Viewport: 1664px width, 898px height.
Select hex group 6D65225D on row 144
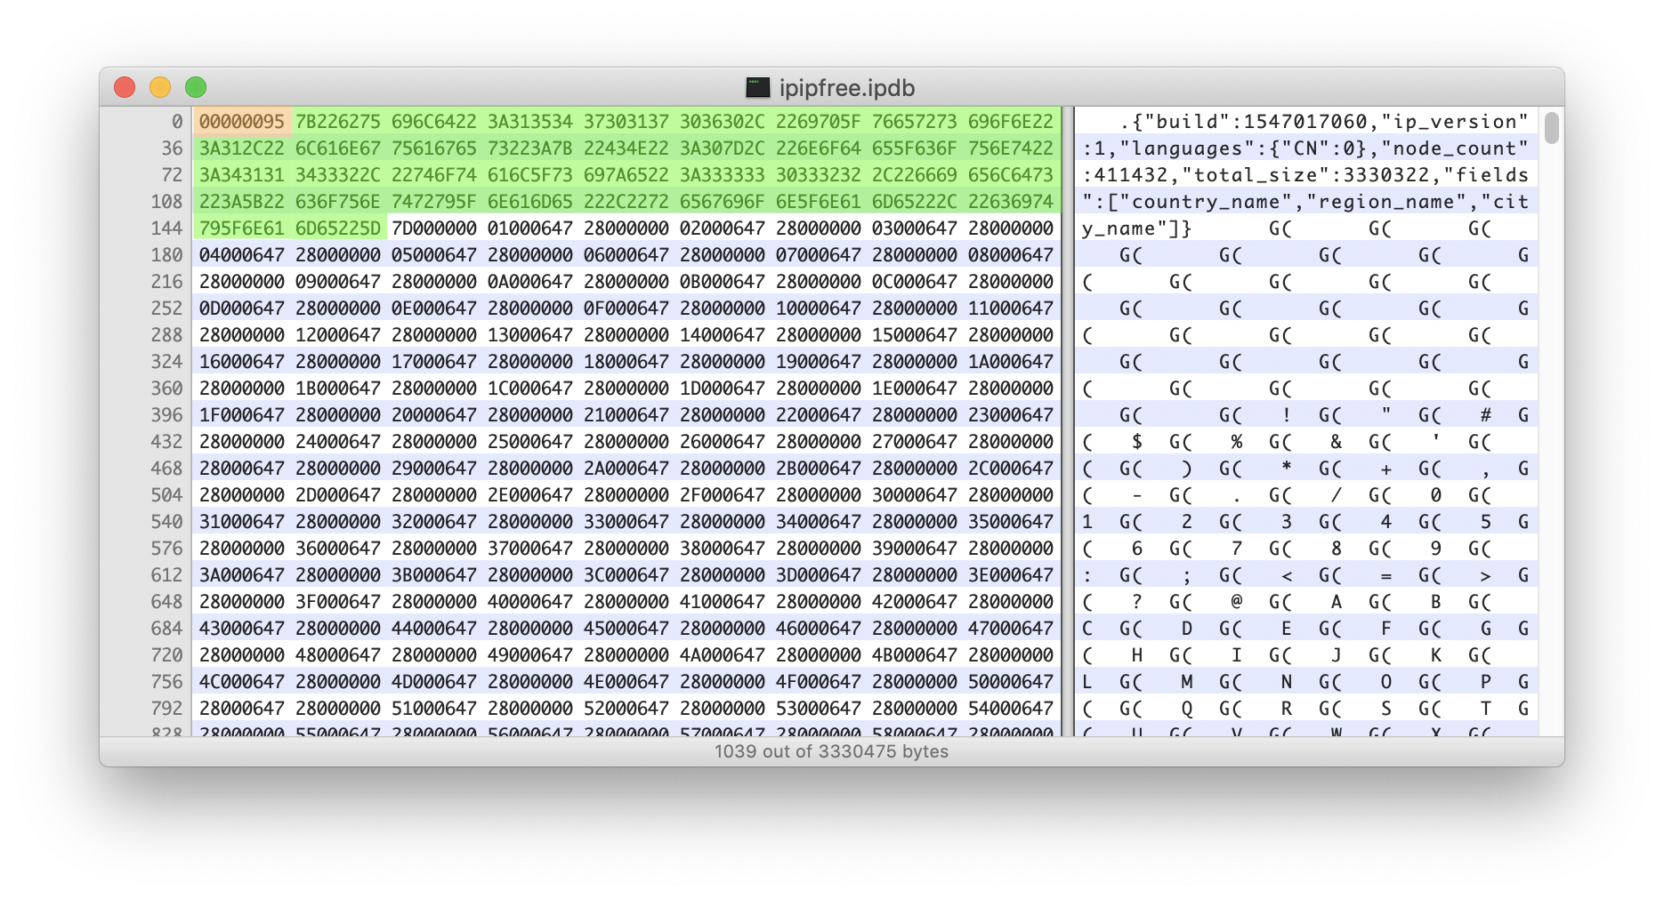(338, 229)
